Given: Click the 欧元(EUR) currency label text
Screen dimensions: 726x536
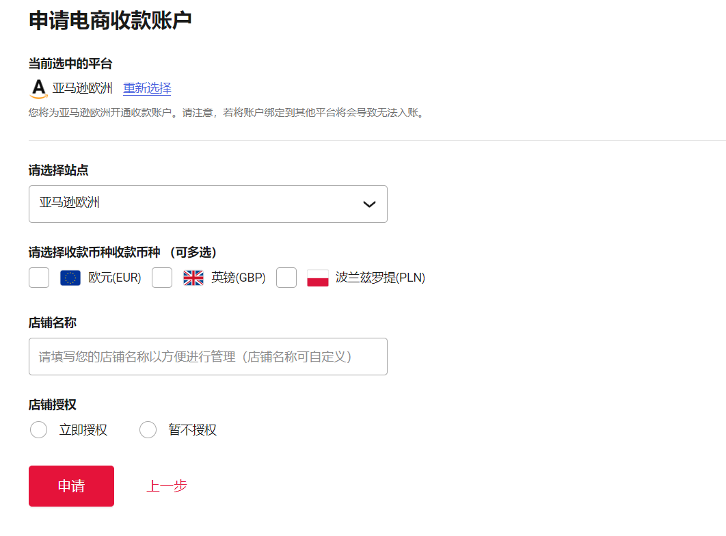Looking at the screenshot, I should point(115,278).
